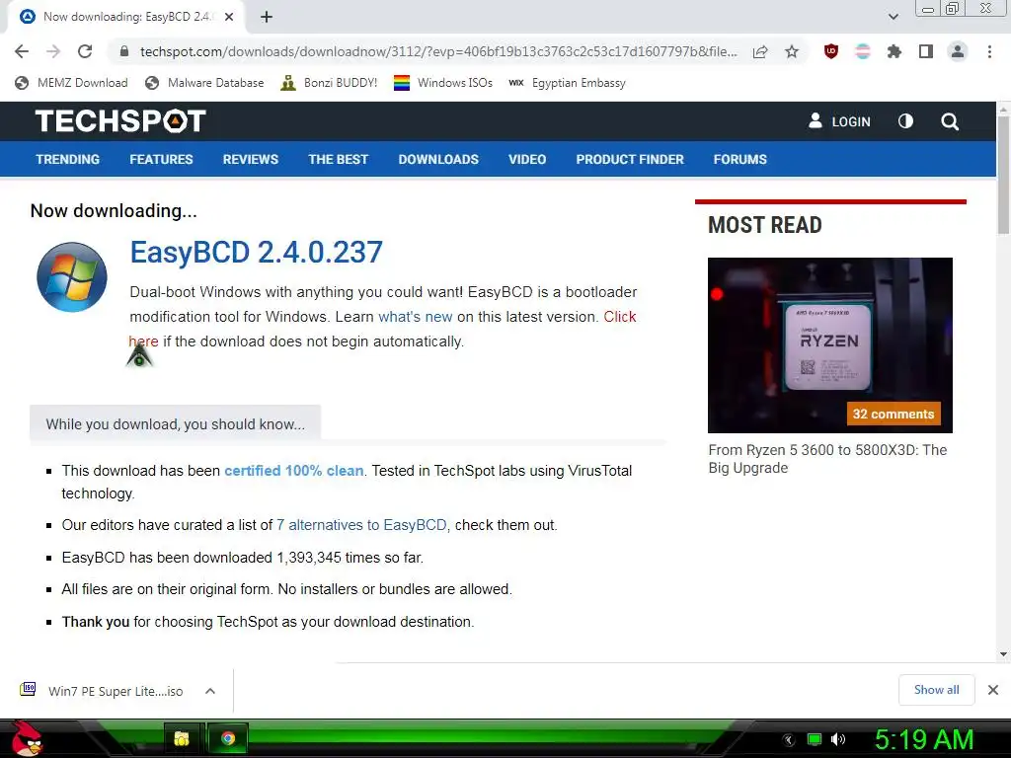The height and width of the screenshot is (758, 1011).
Task: Open the REVIEWS menu item
Action: [251, 159]
